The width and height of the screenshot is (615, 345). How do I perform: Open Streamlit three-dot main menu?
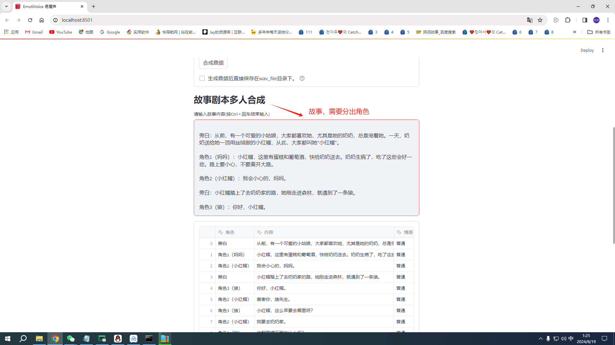point(603,50)
